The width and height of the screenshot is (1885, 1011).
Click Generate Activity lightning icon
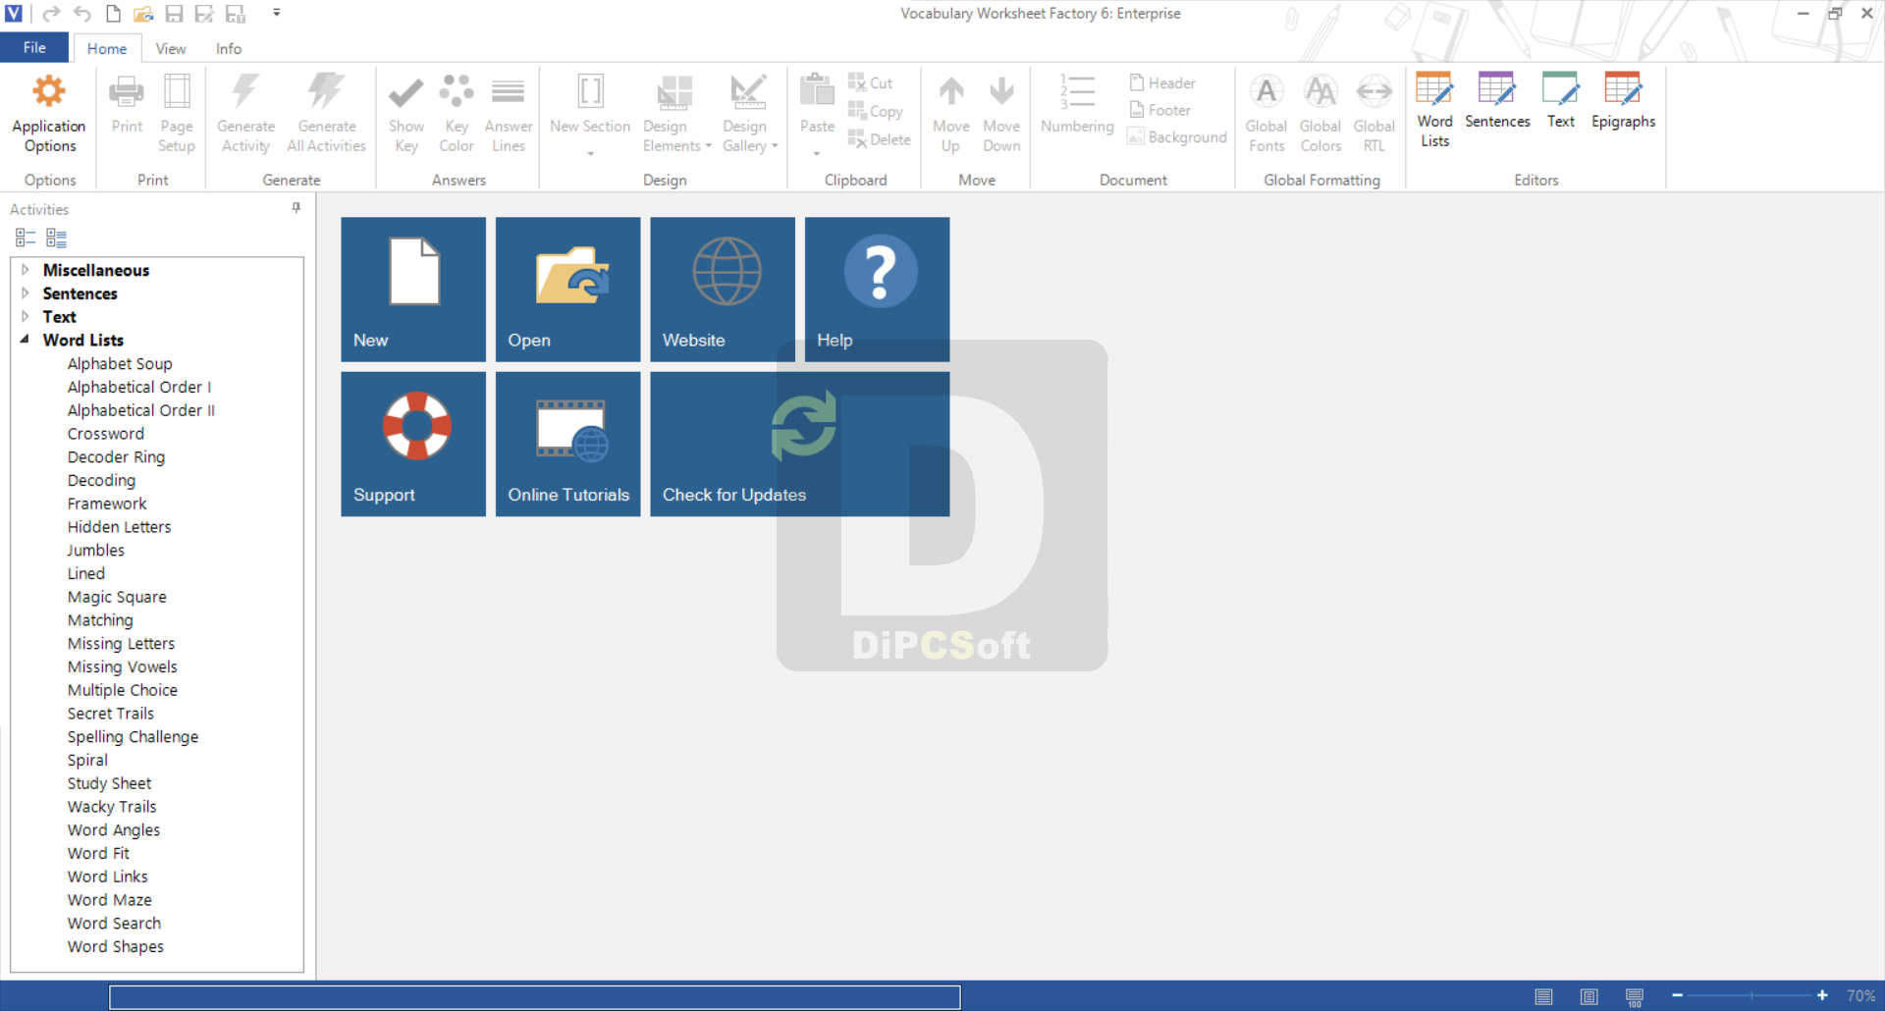click(x=245, y=92)
